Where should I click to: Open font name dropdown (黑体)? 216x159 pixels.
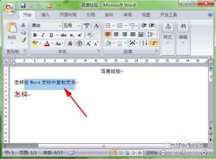point(60,26)
